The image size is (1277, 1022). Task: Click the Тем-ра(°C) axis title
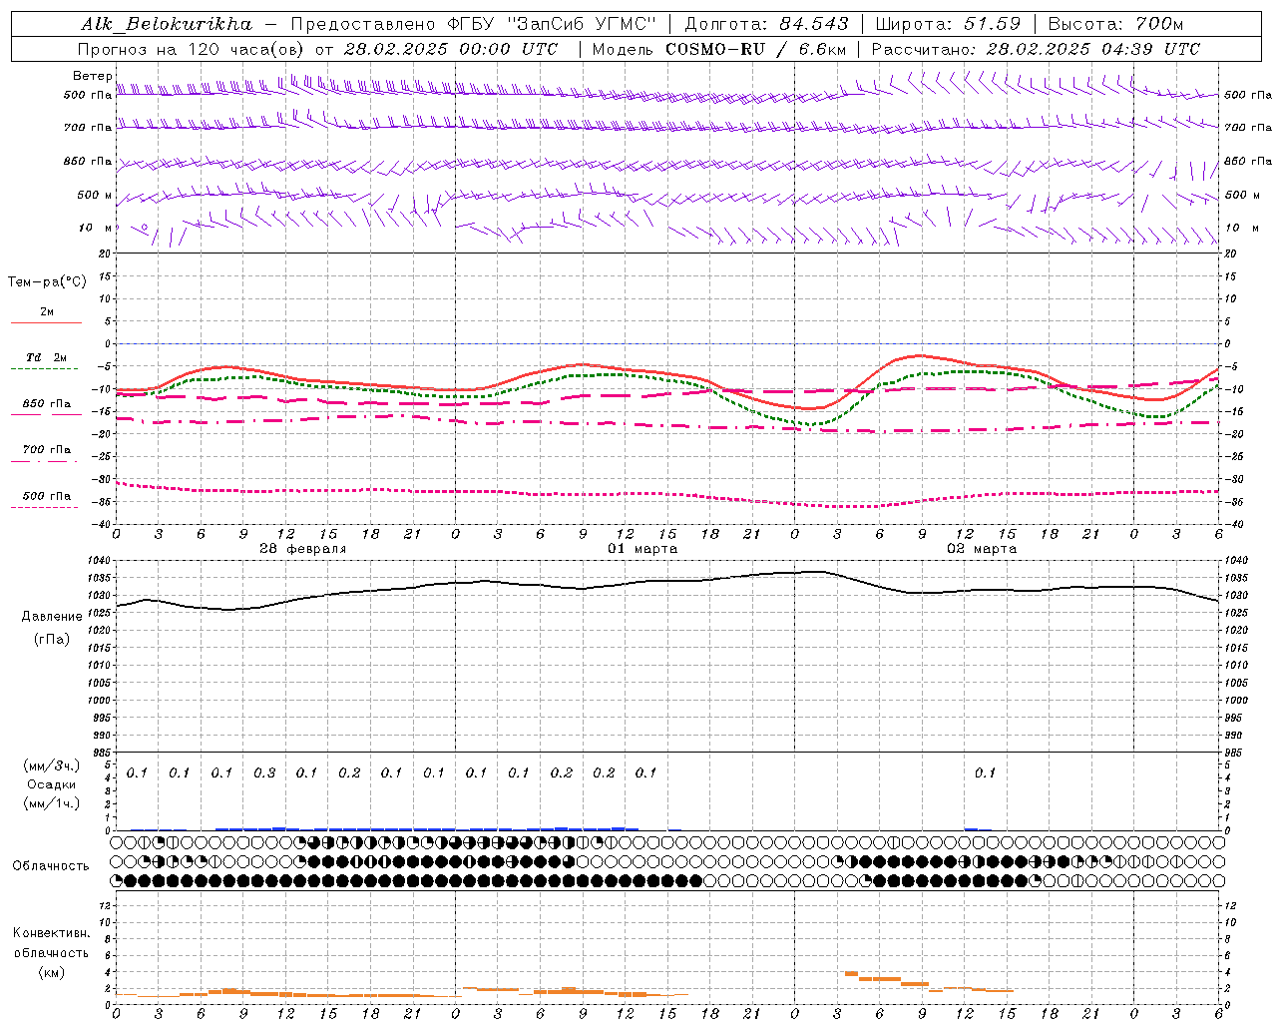[47, 282]
